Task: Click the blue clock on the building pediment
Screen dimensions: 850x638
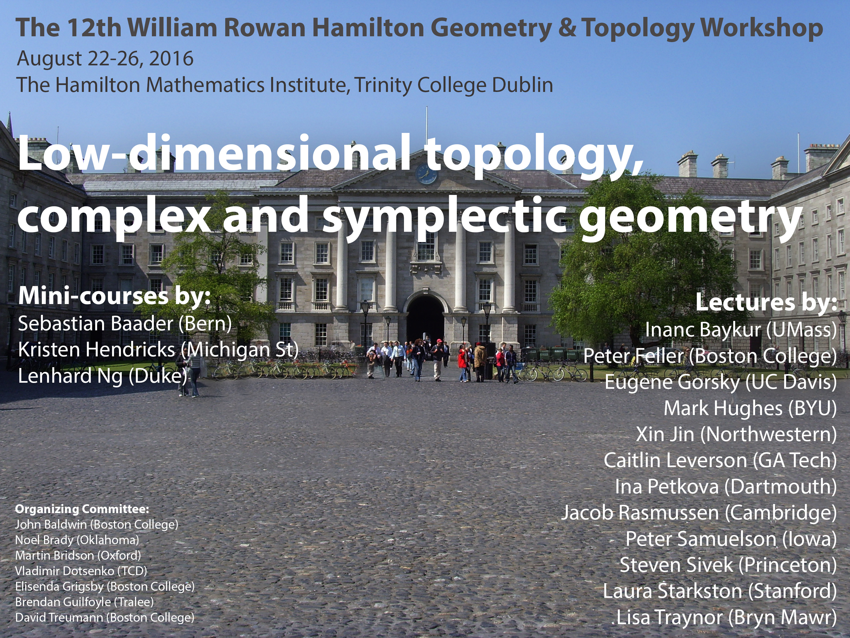Action: pyautogui.click(x=427, y=174)
